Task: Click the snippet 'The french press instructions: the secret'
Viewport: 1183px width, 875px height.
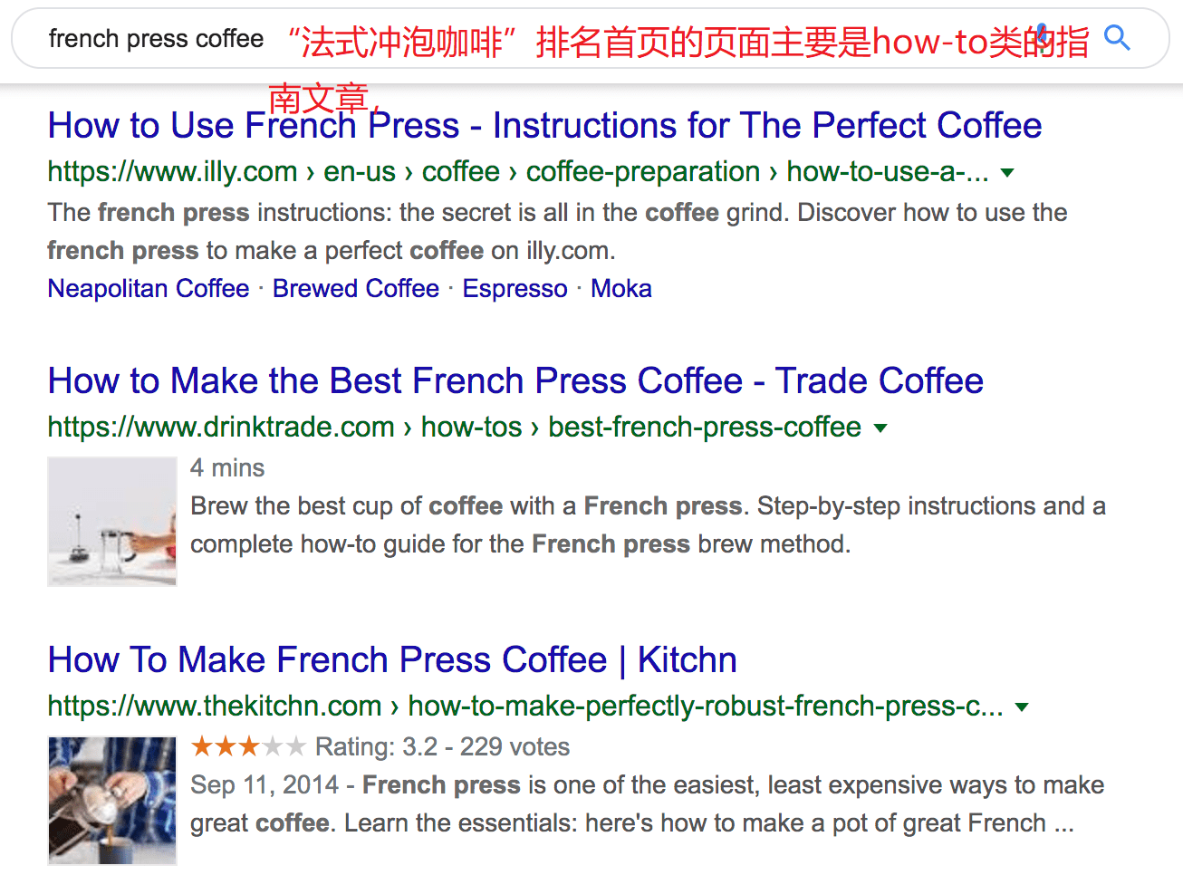Action: coord(557,231)
